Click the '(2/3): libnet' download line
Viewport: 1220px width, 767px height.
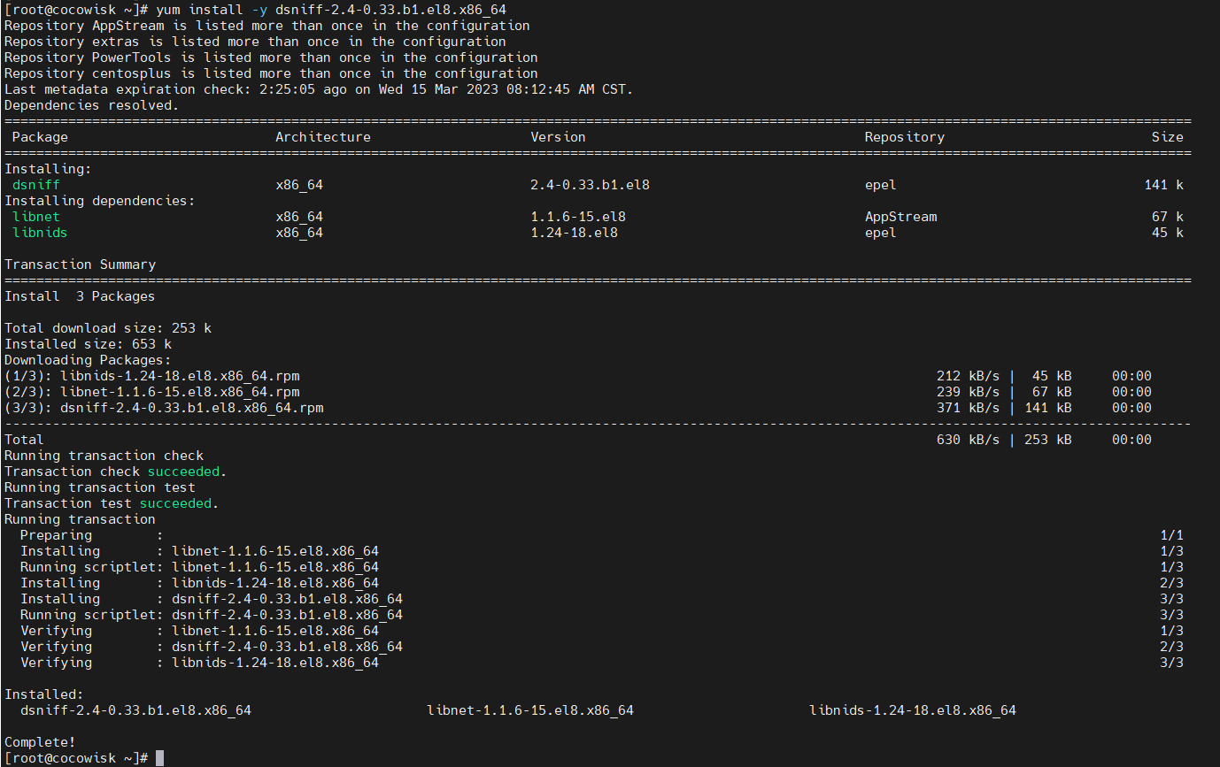(578, 392)
